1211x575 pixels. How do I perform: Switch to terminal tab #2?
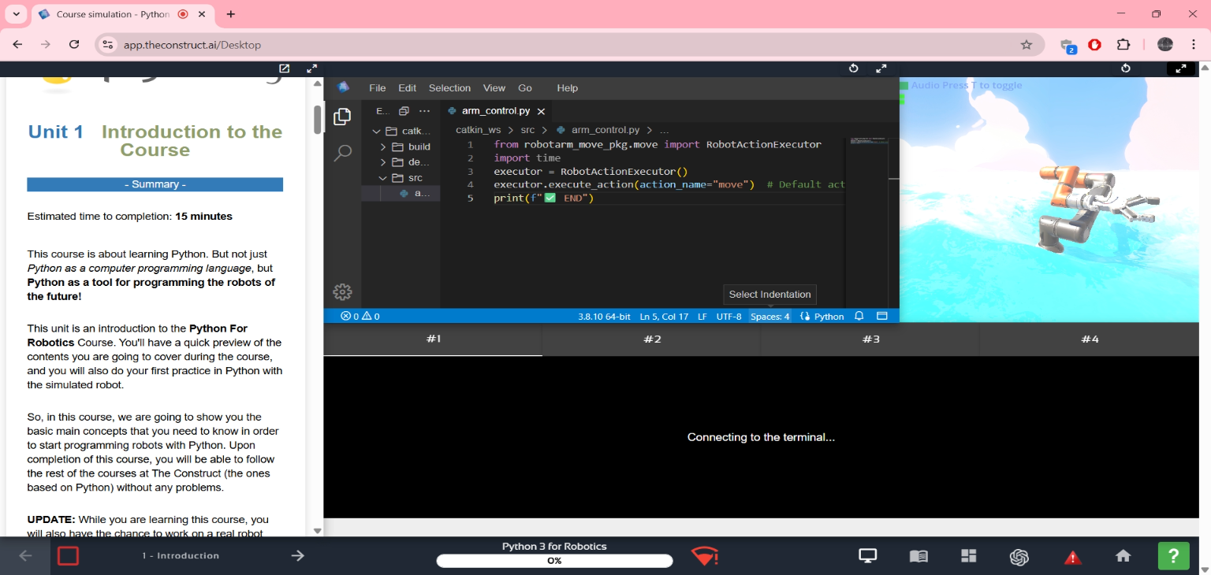pos(651,339)
